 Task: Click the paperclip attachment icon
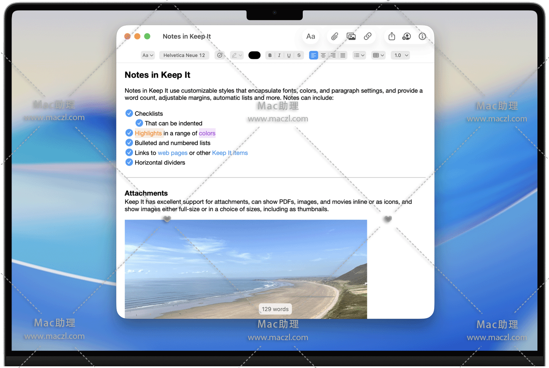pos(334,36)
